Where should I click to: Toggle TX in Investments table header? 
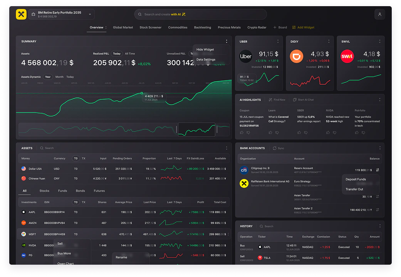[x=83, y=202]
